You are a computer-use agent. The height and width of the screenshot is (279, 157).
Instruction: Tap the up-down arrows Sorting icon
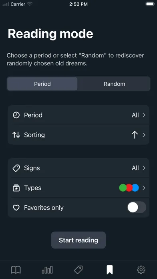click(x=16, y=135)
